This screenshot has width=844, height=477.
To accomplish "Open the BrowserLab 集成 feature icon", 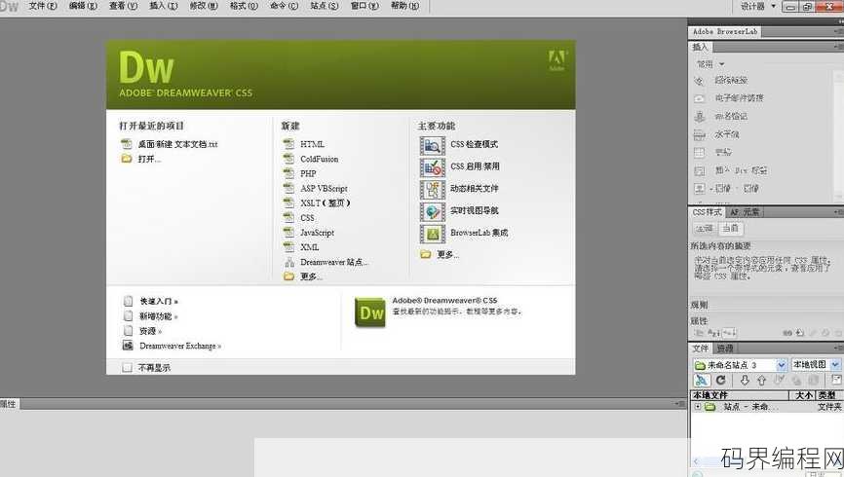I will click(x=432, y=234).
